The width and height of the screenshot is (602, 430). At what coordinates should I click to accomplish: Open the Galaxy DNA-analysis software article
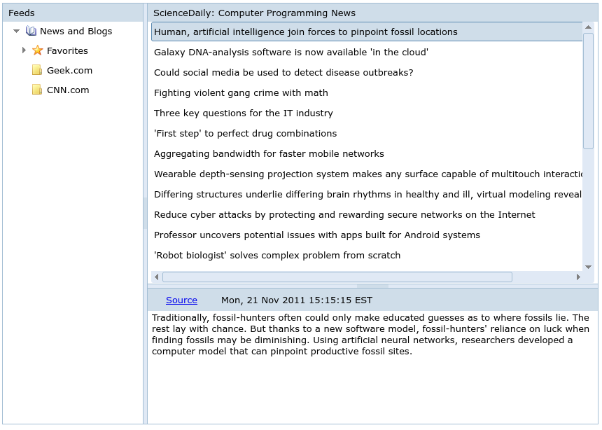[290, 53]
